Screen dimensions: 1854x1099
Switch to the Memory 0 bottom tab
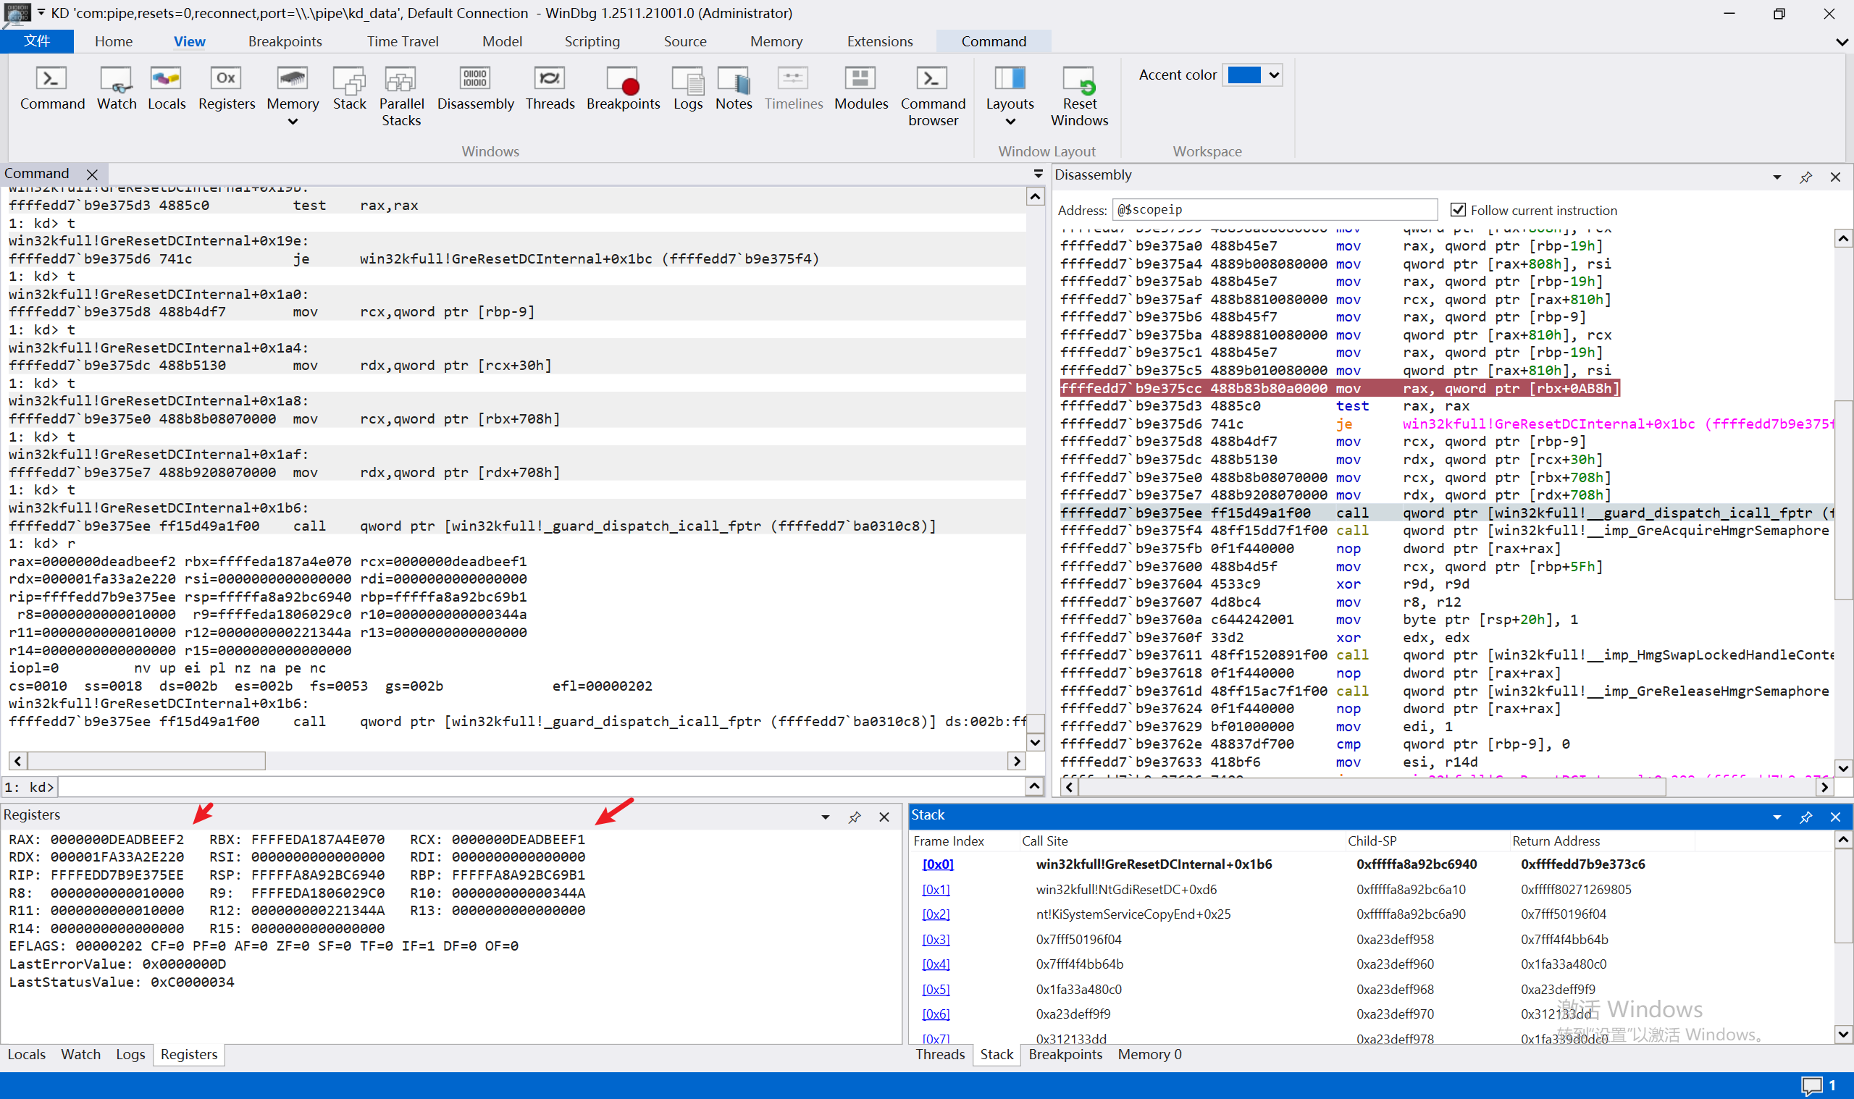[1149, 1054]
